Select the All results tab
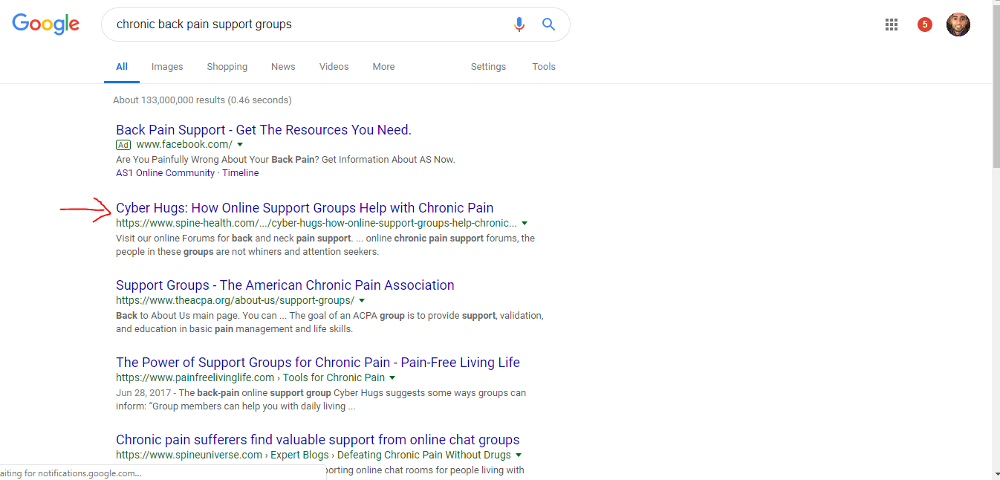 (x=122, y=67)
